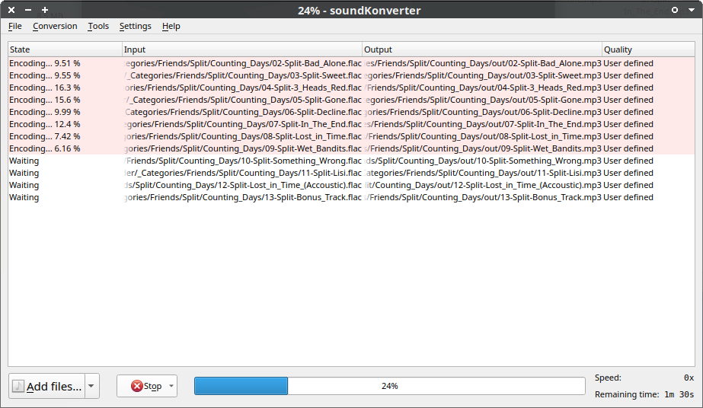Select the 13-Split-Bonus_Track.flac row
This screenshot has width=703, height=408.
[x=242, y=197]
